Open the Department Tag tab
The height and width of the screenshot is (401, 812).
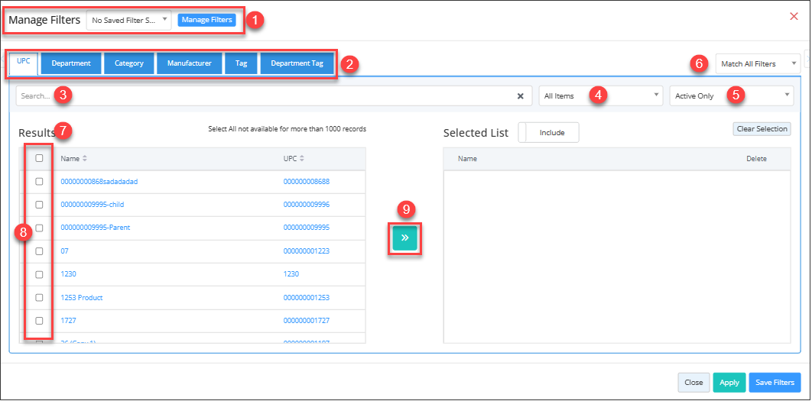[297, 63]
